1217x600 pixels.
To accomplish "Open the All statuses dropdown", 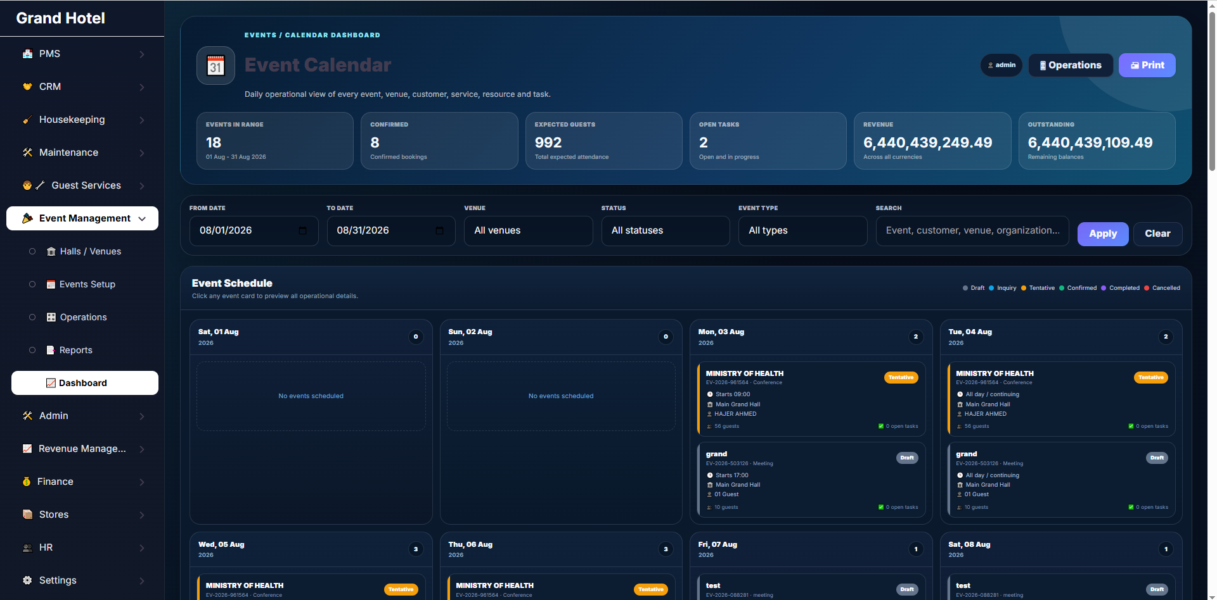I will pos(666,231).
